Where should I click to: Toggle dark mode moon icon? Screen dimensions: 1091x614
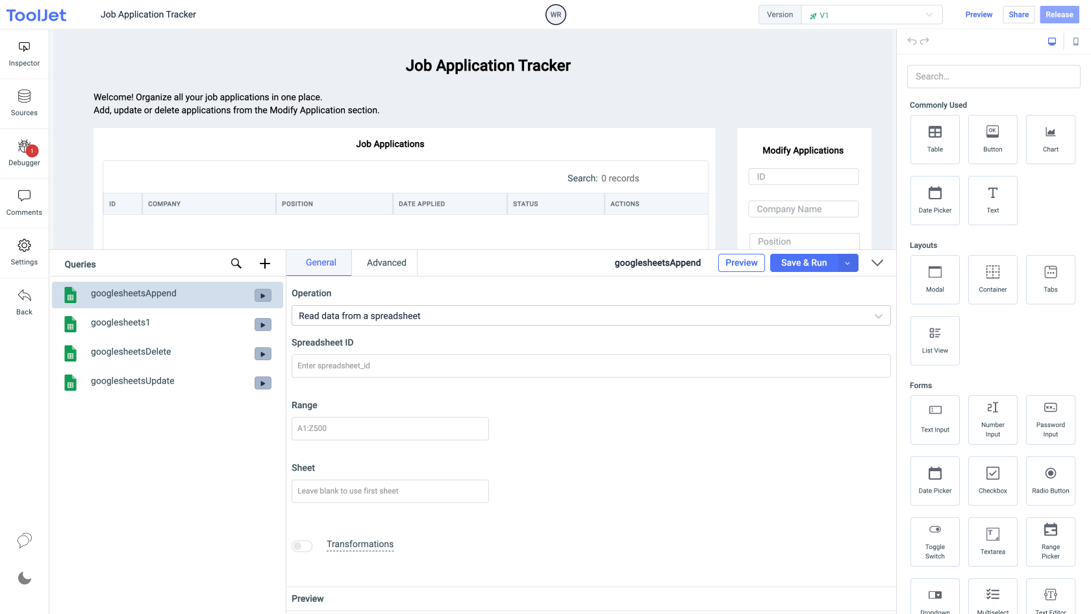[25, 578]
